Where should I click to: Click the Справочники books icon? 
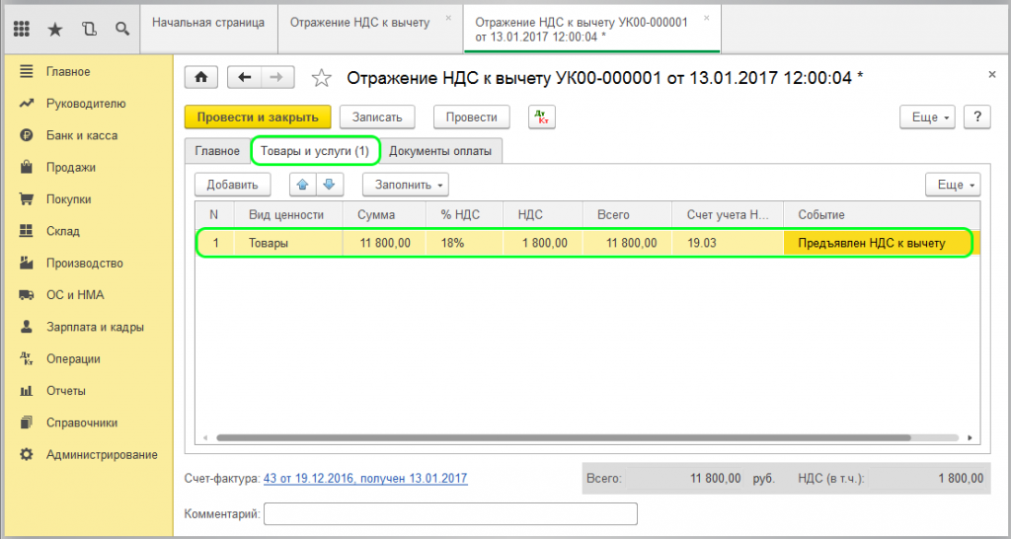(27, 423)
